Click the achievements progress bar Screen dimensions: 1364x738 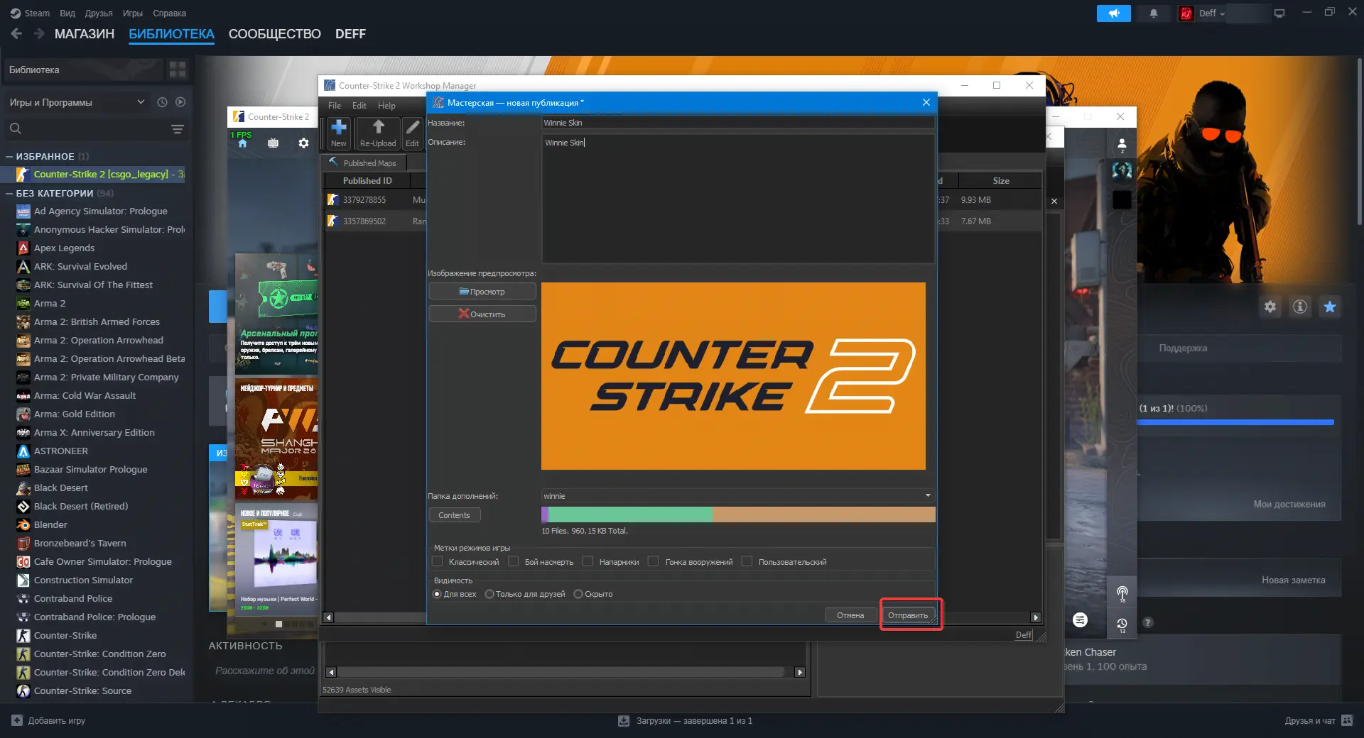(1235, 422)
